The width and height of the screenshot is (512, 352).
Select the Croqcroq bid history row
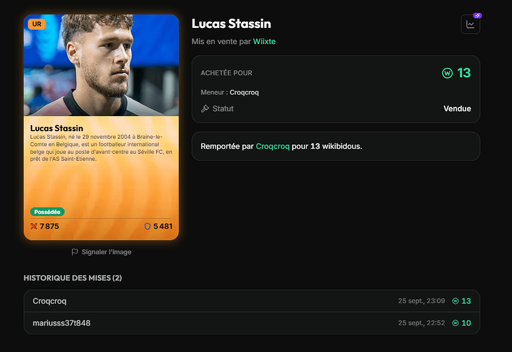[x=252, y=301]
